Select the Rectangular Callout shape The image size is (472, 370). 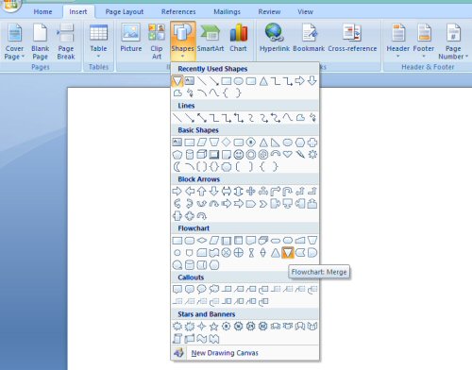coord(177,289)
